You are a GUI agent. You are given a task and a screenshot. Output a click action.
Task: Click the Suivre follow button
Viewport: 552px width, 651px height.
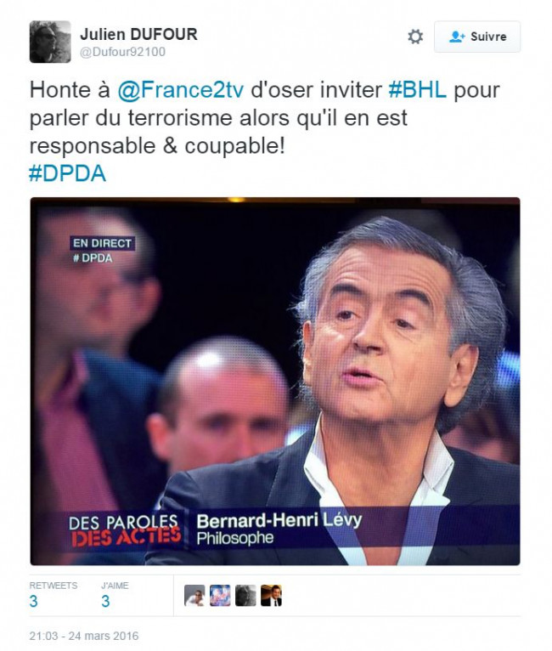(477, 37)
